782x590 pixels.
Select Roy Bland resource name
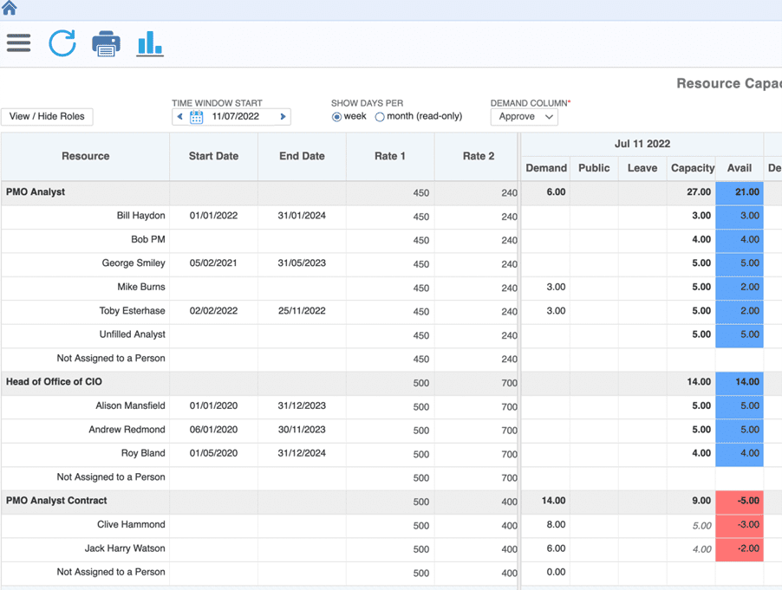(x=143, y=453)
